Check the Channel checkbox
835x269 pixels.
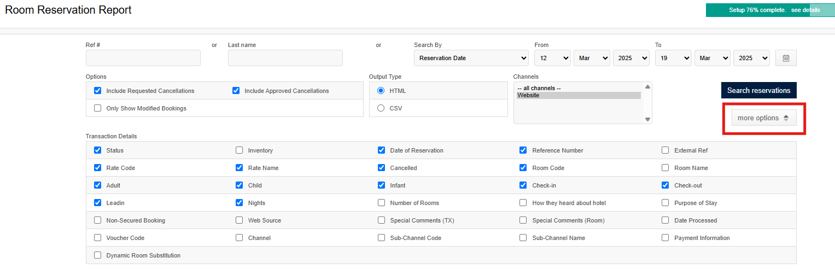point(240,238)
